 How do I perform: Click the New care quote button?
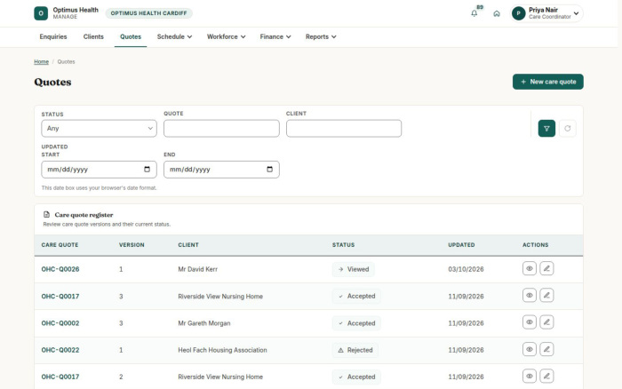548,82
